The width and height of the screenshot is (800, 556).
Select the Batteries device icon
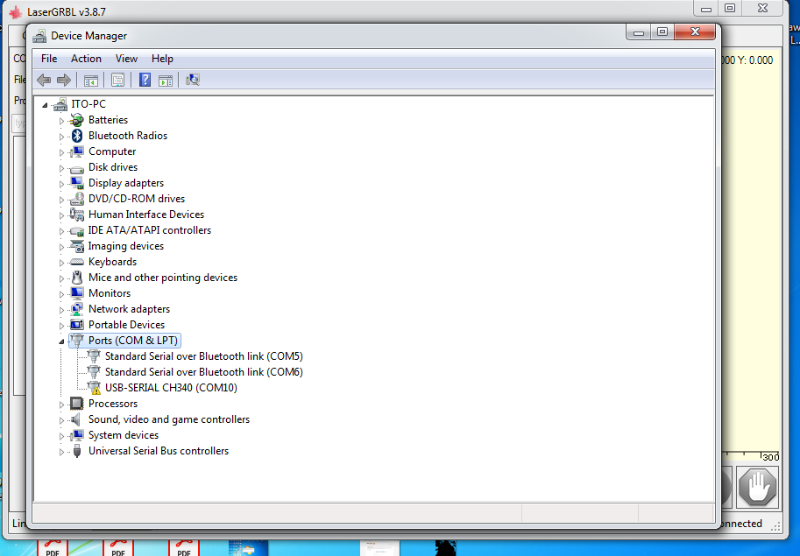coord(77,120)
